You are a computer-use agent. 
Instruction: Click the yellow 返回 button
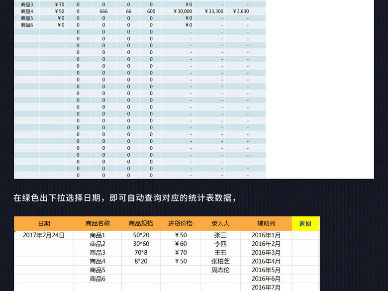(305, 224)
